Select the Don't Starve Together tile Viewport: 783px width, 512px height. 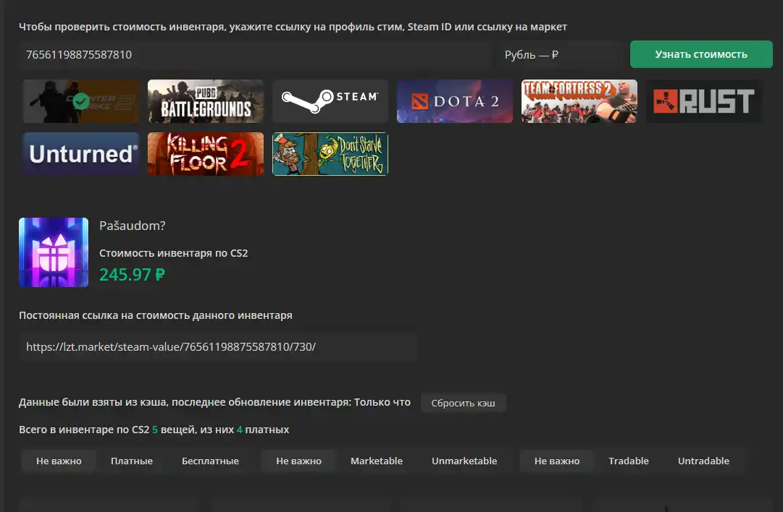[x=330, y=153]
